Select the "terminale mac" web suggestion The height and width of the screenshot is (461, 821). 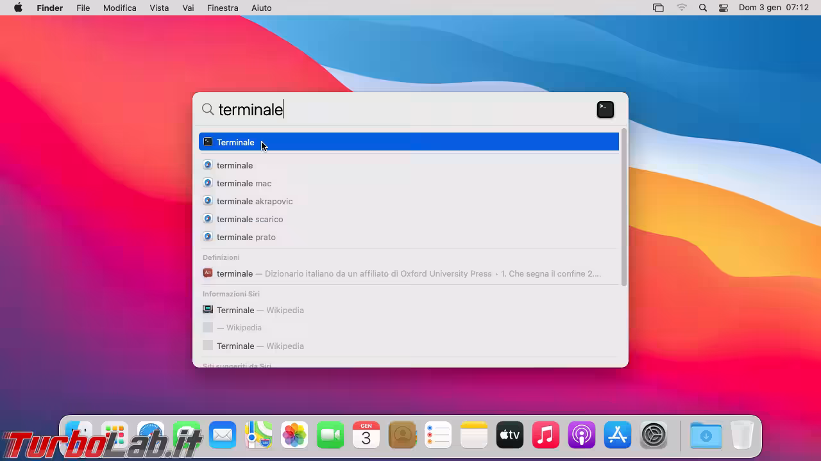coord(244,183)
